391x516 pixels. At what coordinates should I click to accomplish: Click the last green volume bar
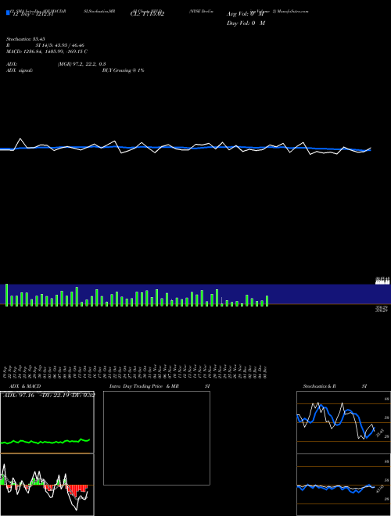[267, 301]
